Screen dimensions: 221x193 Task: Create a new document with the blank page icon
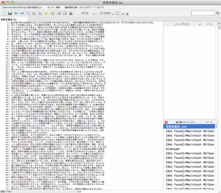point(4,13)
